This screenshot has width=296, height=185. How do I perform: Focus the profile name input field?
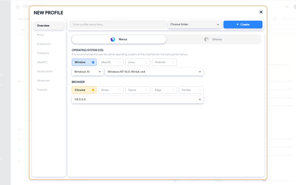pyautogui.click(x=118, y=24)
